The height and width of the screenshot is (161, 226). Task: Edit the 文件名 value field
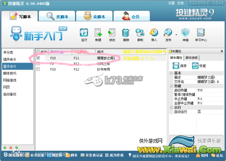coord(210,82)
